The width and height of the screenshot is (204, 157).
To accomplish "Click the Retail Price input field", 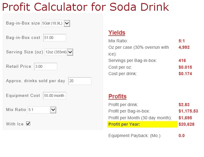I will tap(46, 67).
